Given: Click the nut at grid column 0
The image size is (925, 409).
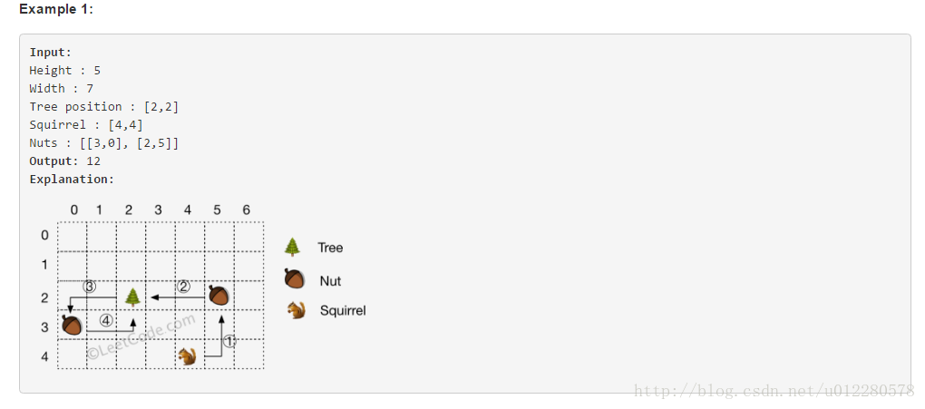Looking at the screenshot, I should point(72,326).
